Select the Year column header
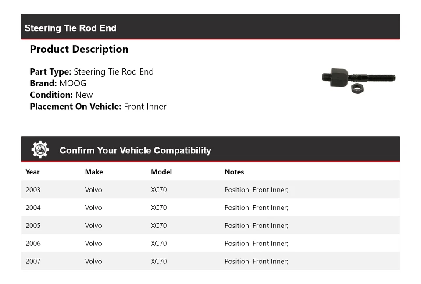 (x=32, y=172)
